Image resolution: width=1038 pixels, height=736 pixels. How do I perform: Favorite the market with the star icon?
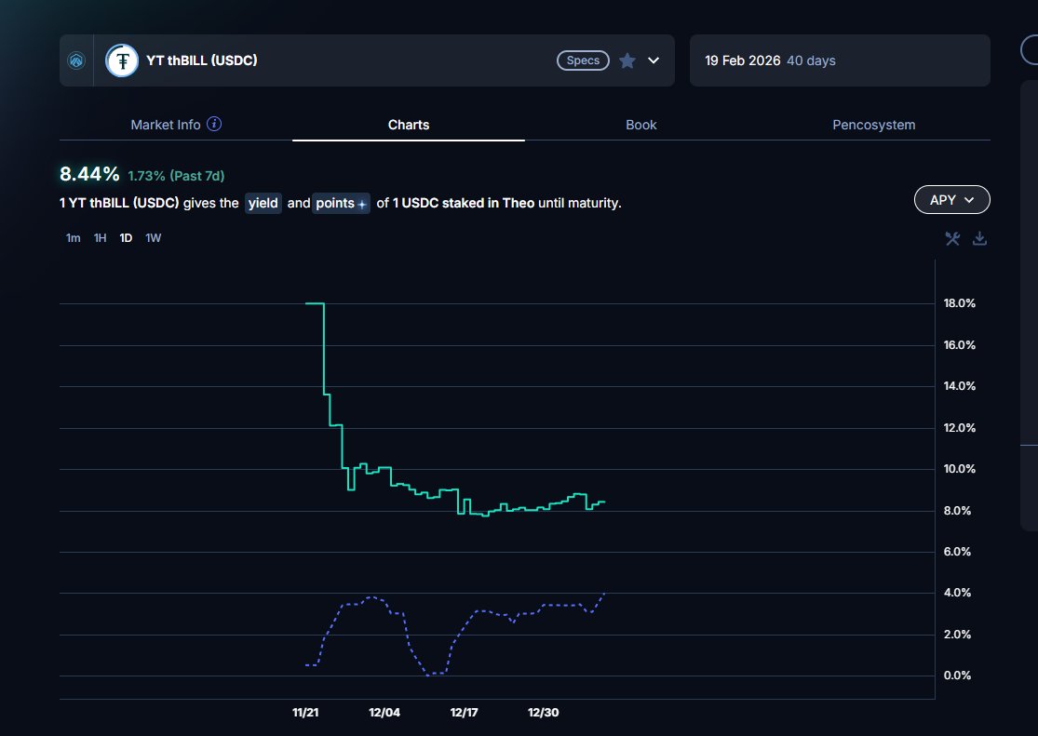(627, 60)
